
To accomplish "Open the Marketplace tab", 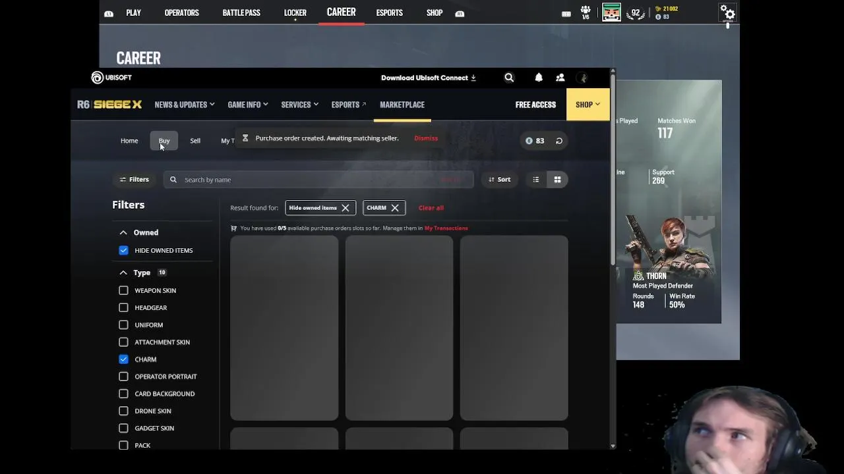I will click(x=402, y=105).
